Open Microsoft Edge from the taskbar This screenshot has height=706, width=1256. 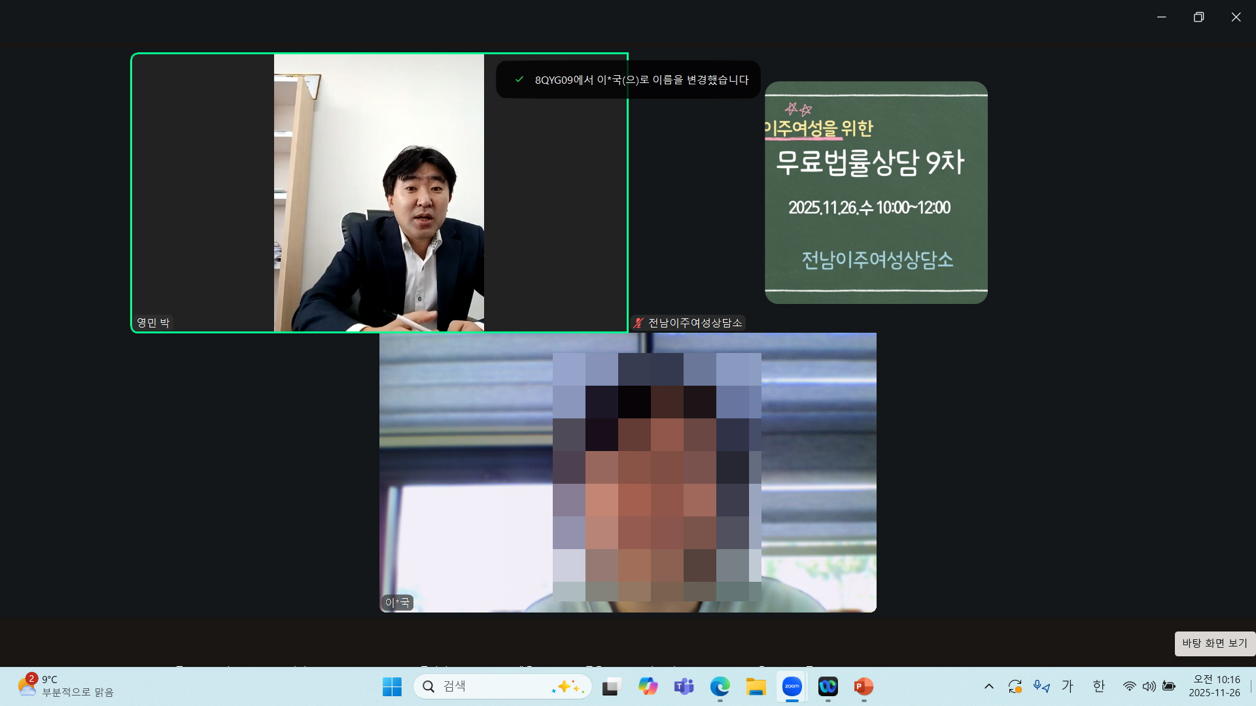[720, 686]
